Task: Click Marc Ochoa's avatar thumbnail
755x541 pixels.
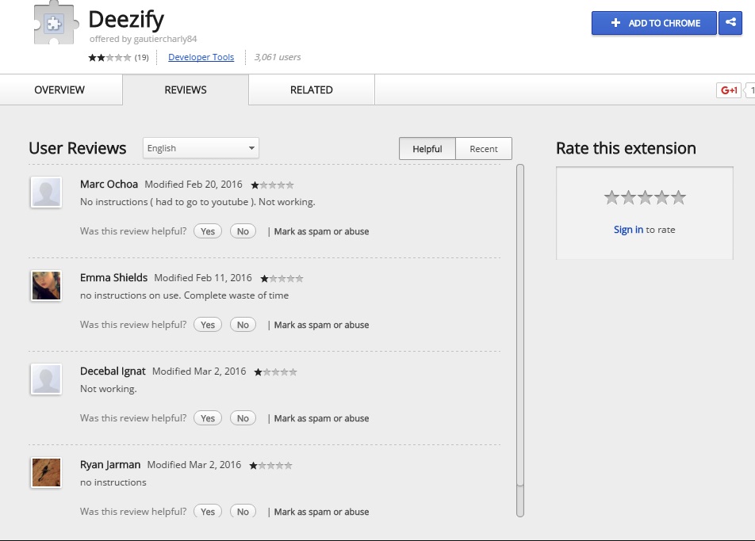Action: (46, 192)
